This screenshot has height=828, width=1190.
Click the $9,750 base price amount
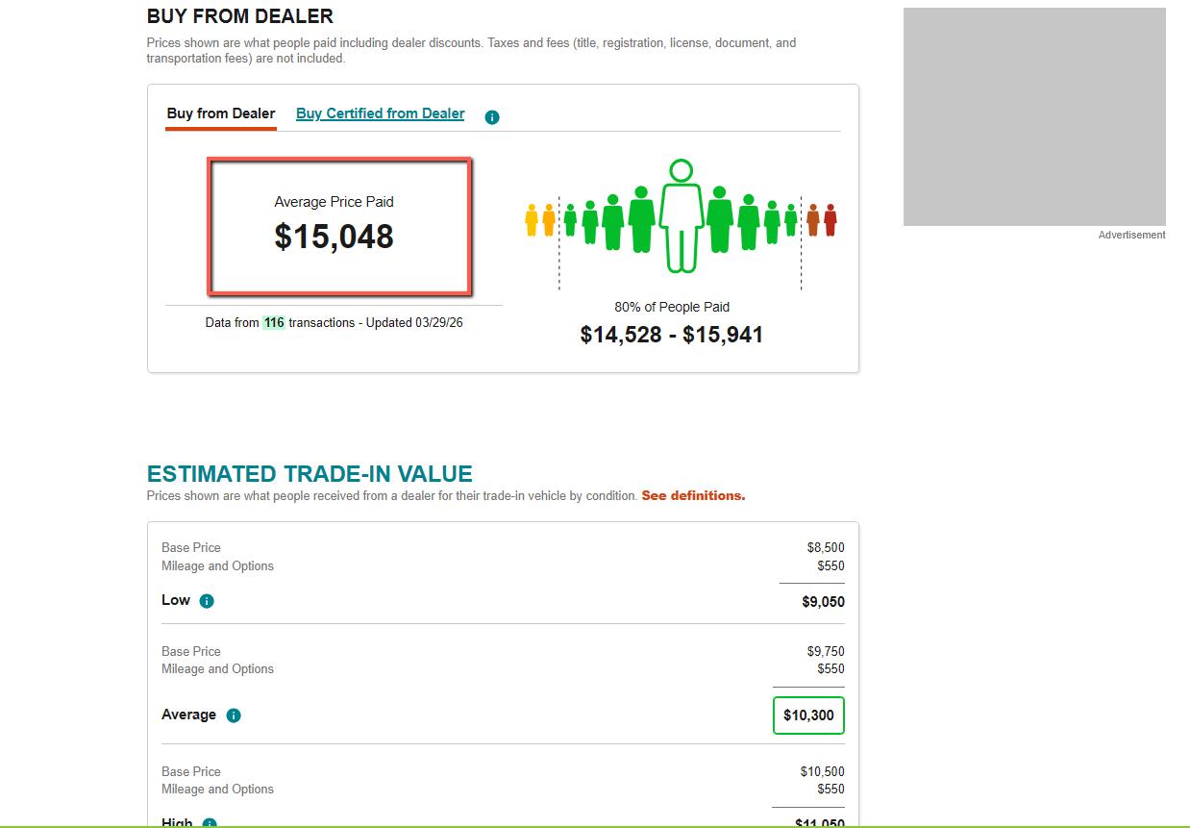click(x=826, y=652)
